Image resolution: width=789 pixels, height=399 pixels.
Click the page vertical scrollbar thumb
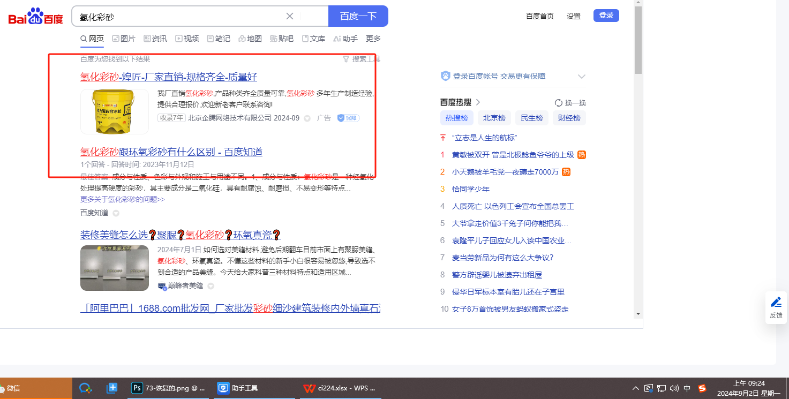tap(638, 40)
